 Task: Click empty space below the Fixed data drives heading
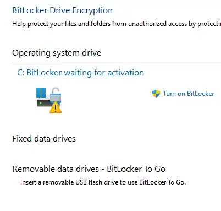point(73,153)
